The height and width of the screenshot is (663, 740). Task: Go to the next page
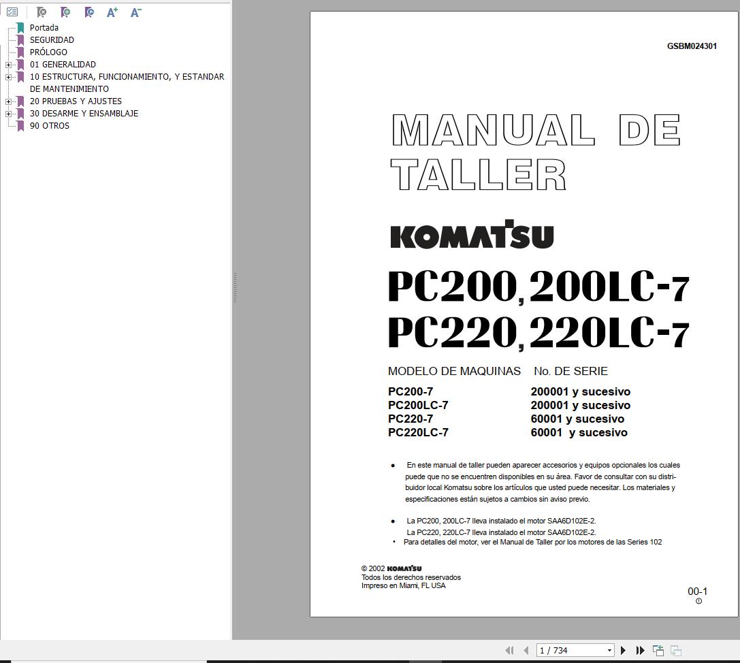point(623,650)
